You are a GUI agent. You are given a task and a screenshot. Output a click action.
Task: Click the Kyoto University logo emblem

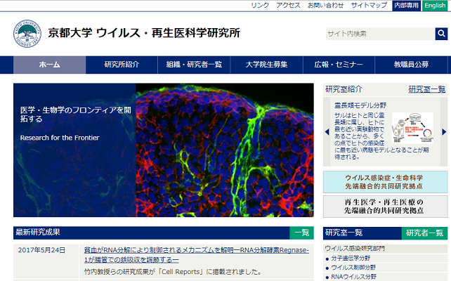(27, 34)
